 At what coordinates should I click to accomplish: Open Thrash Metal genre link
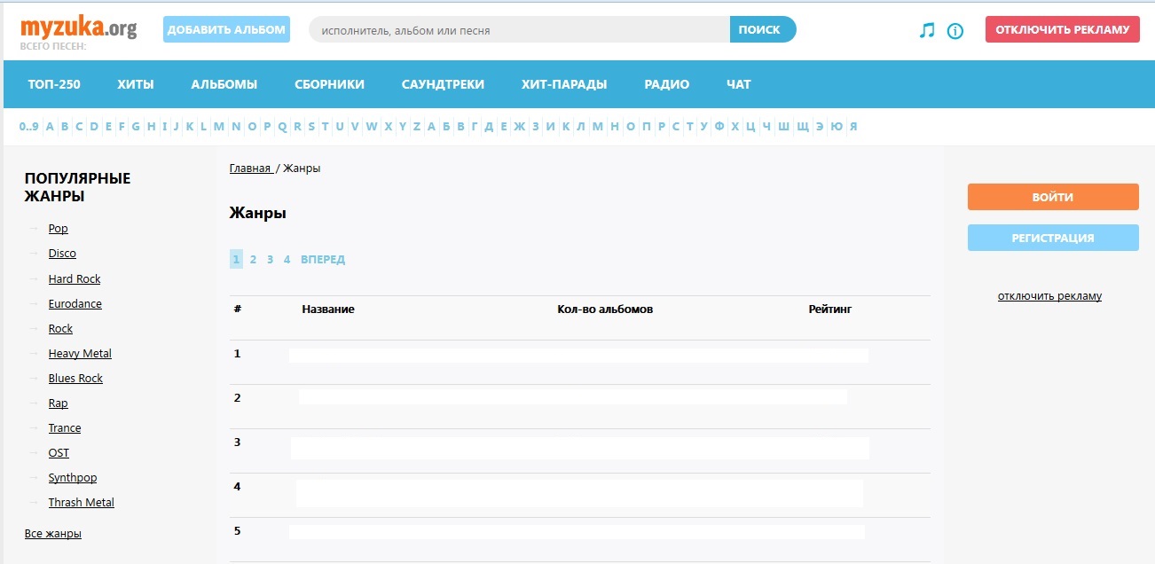pyautogui.click(x=82, y=503)
